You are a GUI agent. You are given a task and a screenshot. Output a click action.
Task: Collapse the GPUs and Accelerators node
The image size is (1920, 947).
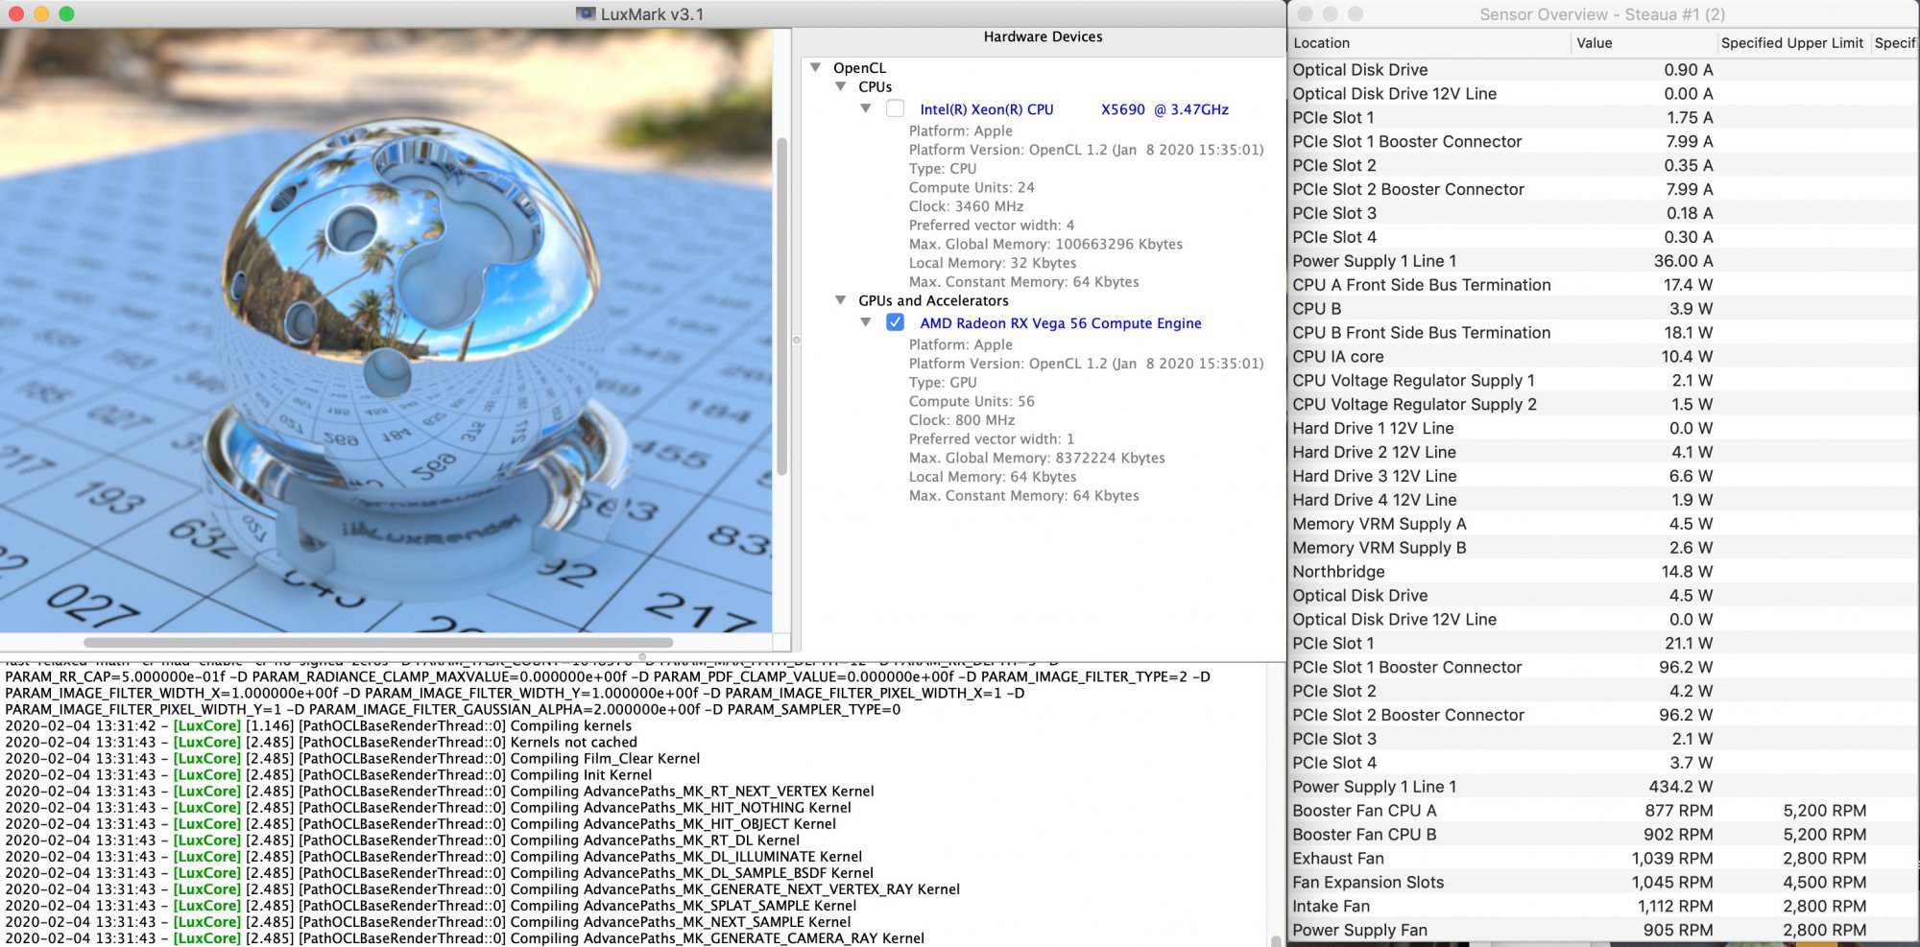(x=840, y=300)
